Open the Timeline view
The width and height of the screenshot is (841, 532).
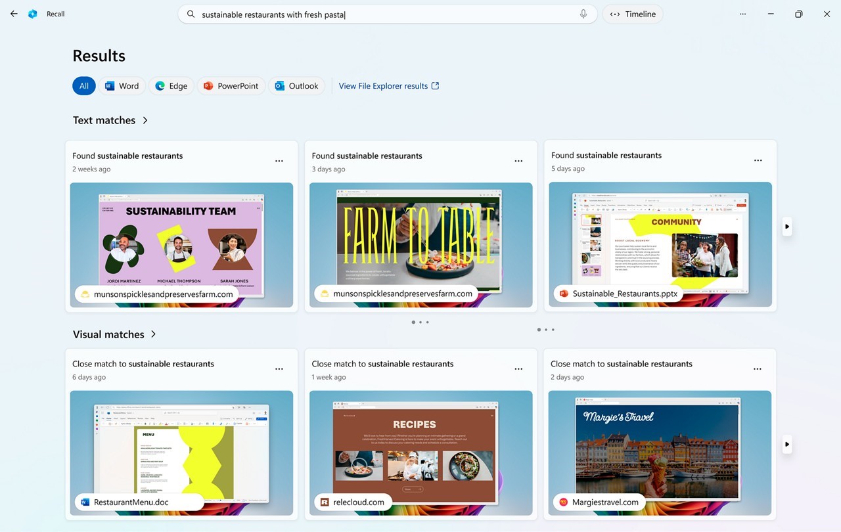[x=633, y=14]
